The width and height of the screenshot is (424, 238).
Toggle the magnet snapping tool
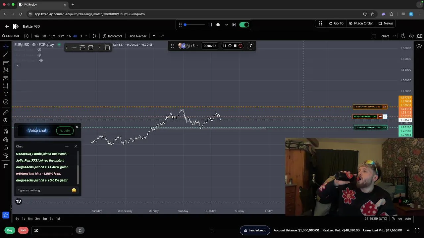point(6,131)
